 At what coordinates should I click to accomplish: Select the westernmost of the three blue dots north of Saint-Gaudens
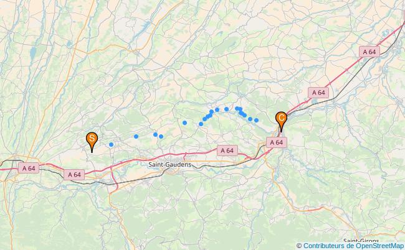click(x=136, y=136)
